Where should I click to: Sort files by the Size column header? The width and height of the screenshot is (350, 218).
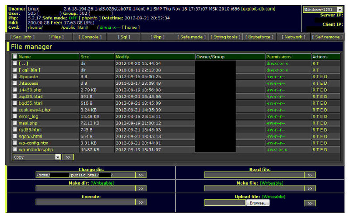pos(85,57)
